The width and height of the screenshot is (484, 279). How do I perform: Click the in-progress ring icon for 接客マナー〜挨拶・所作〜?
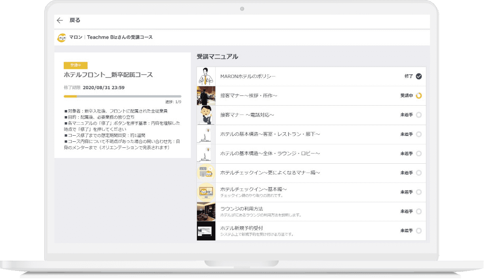pyautogui.click(x=419, y=96)
